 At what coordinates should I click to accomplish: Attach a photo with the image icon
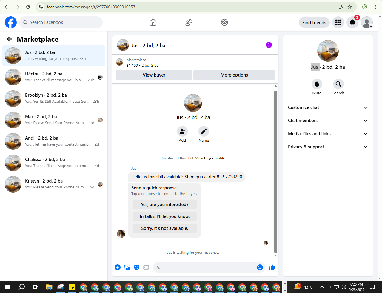click(x=127, y=267)
